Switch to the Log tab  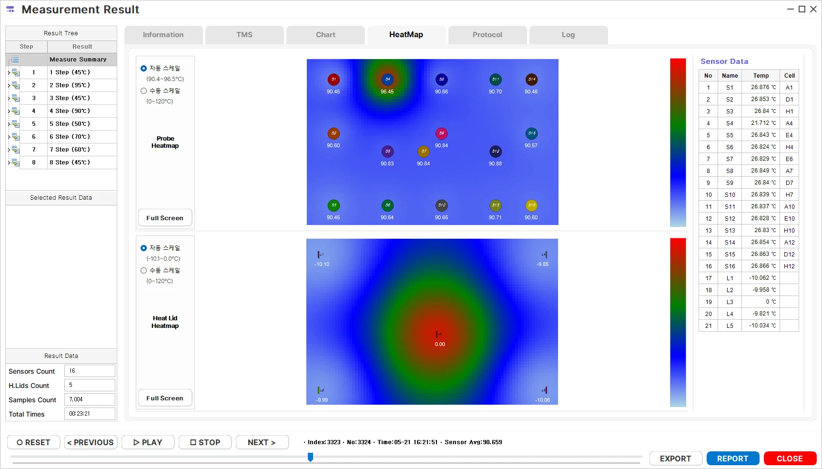tap(568, 35)
